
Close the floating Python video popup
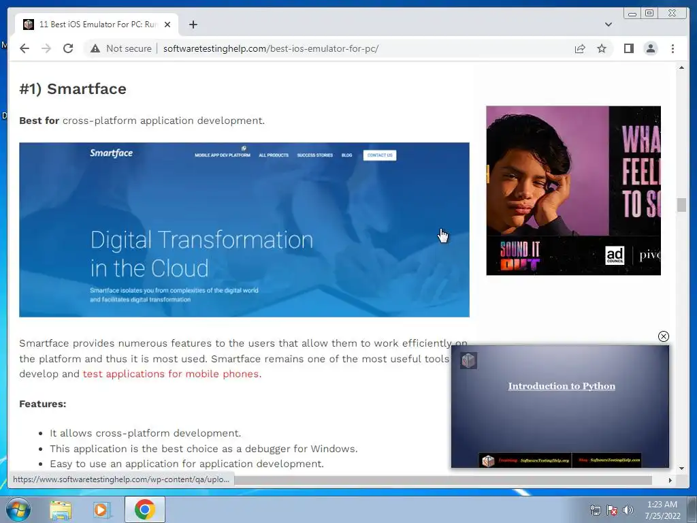663,336
